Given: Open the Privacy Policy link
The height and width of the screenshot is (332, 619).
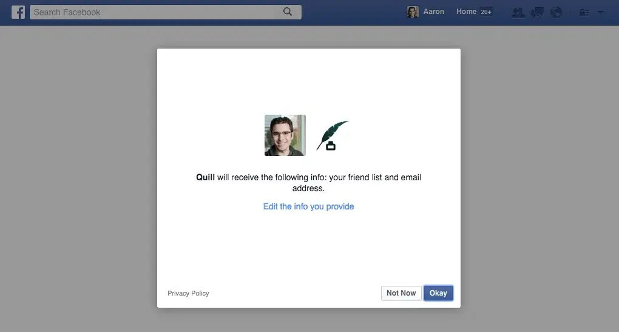Looking at the screenshot, I should [188, 293].
